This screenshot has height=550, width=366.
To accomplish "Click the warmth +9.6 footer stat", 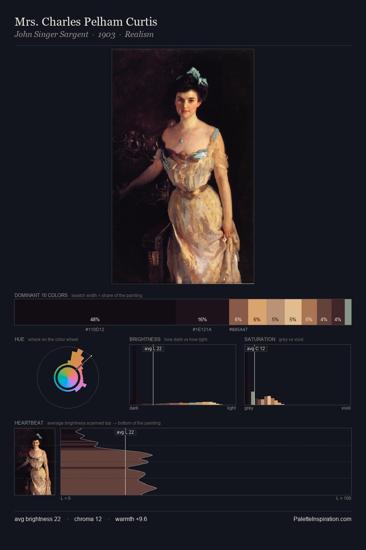I will [x=131, y=519].
